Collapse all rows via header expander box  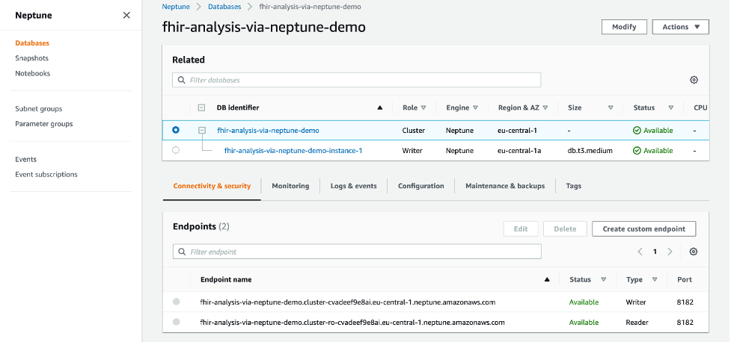coord(201,108)
